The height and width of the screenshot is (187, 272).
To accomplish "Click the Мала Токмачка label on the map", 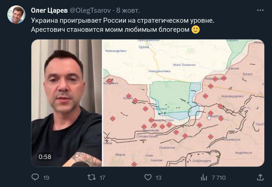I will pyautogui.click(x=184, y=65).
